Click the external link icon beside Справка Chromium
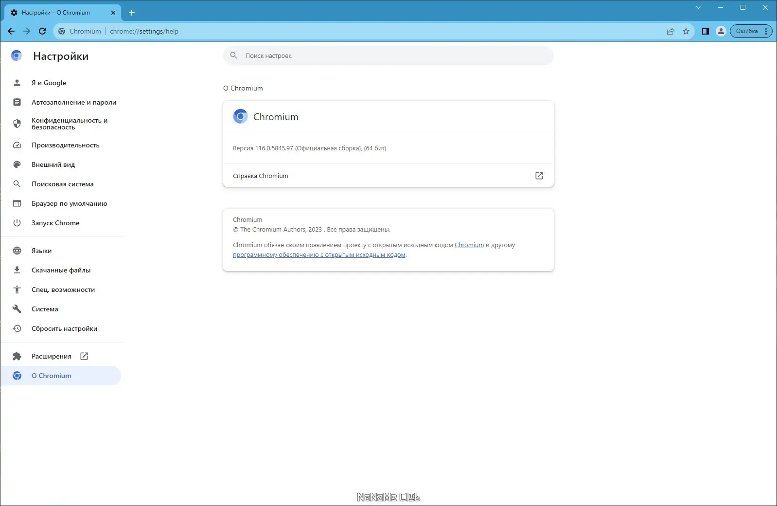777x506 pixels. click(x=539, y=176)
